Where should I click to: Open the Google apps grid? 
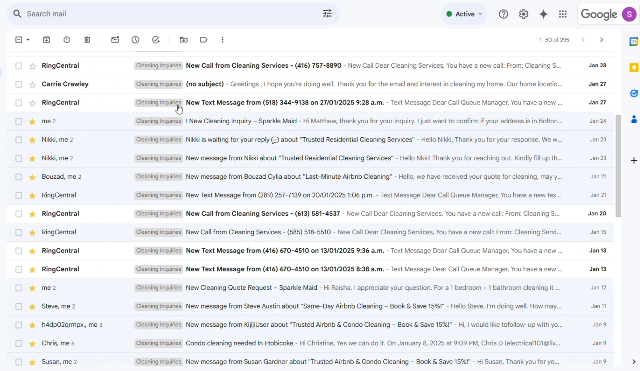click(x=563, y=14)
